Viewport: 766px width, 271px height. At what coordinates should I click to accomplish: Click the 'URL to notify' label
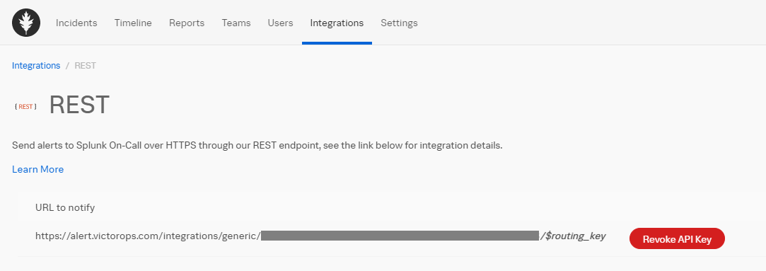coord(65,207)
